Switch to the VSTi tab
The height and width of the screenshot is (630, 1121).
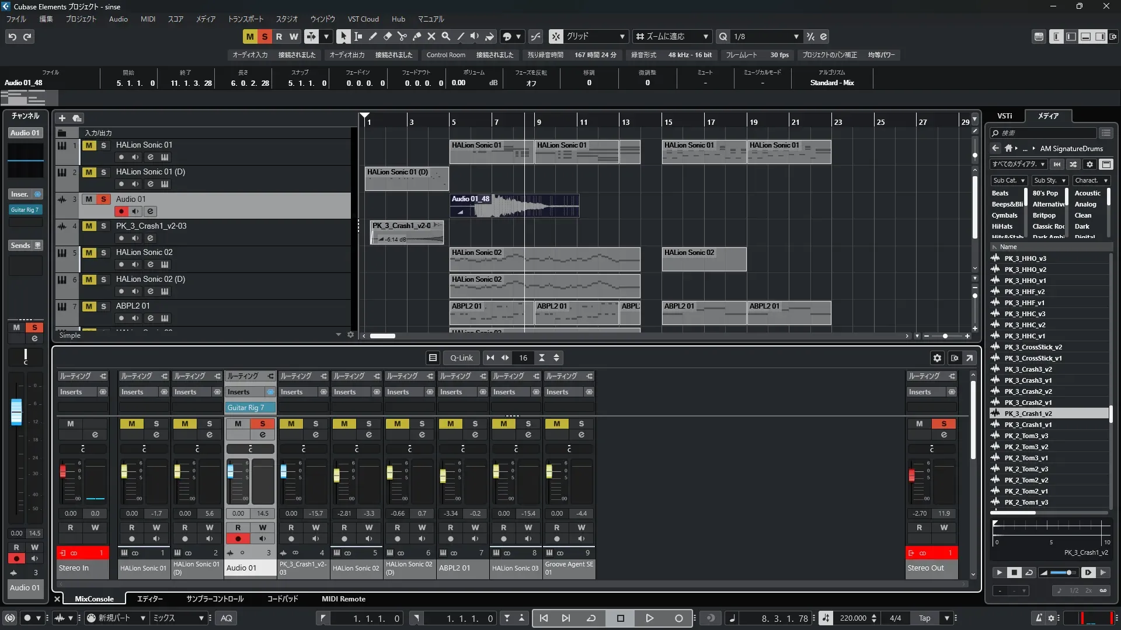[x=1005, y=116]
